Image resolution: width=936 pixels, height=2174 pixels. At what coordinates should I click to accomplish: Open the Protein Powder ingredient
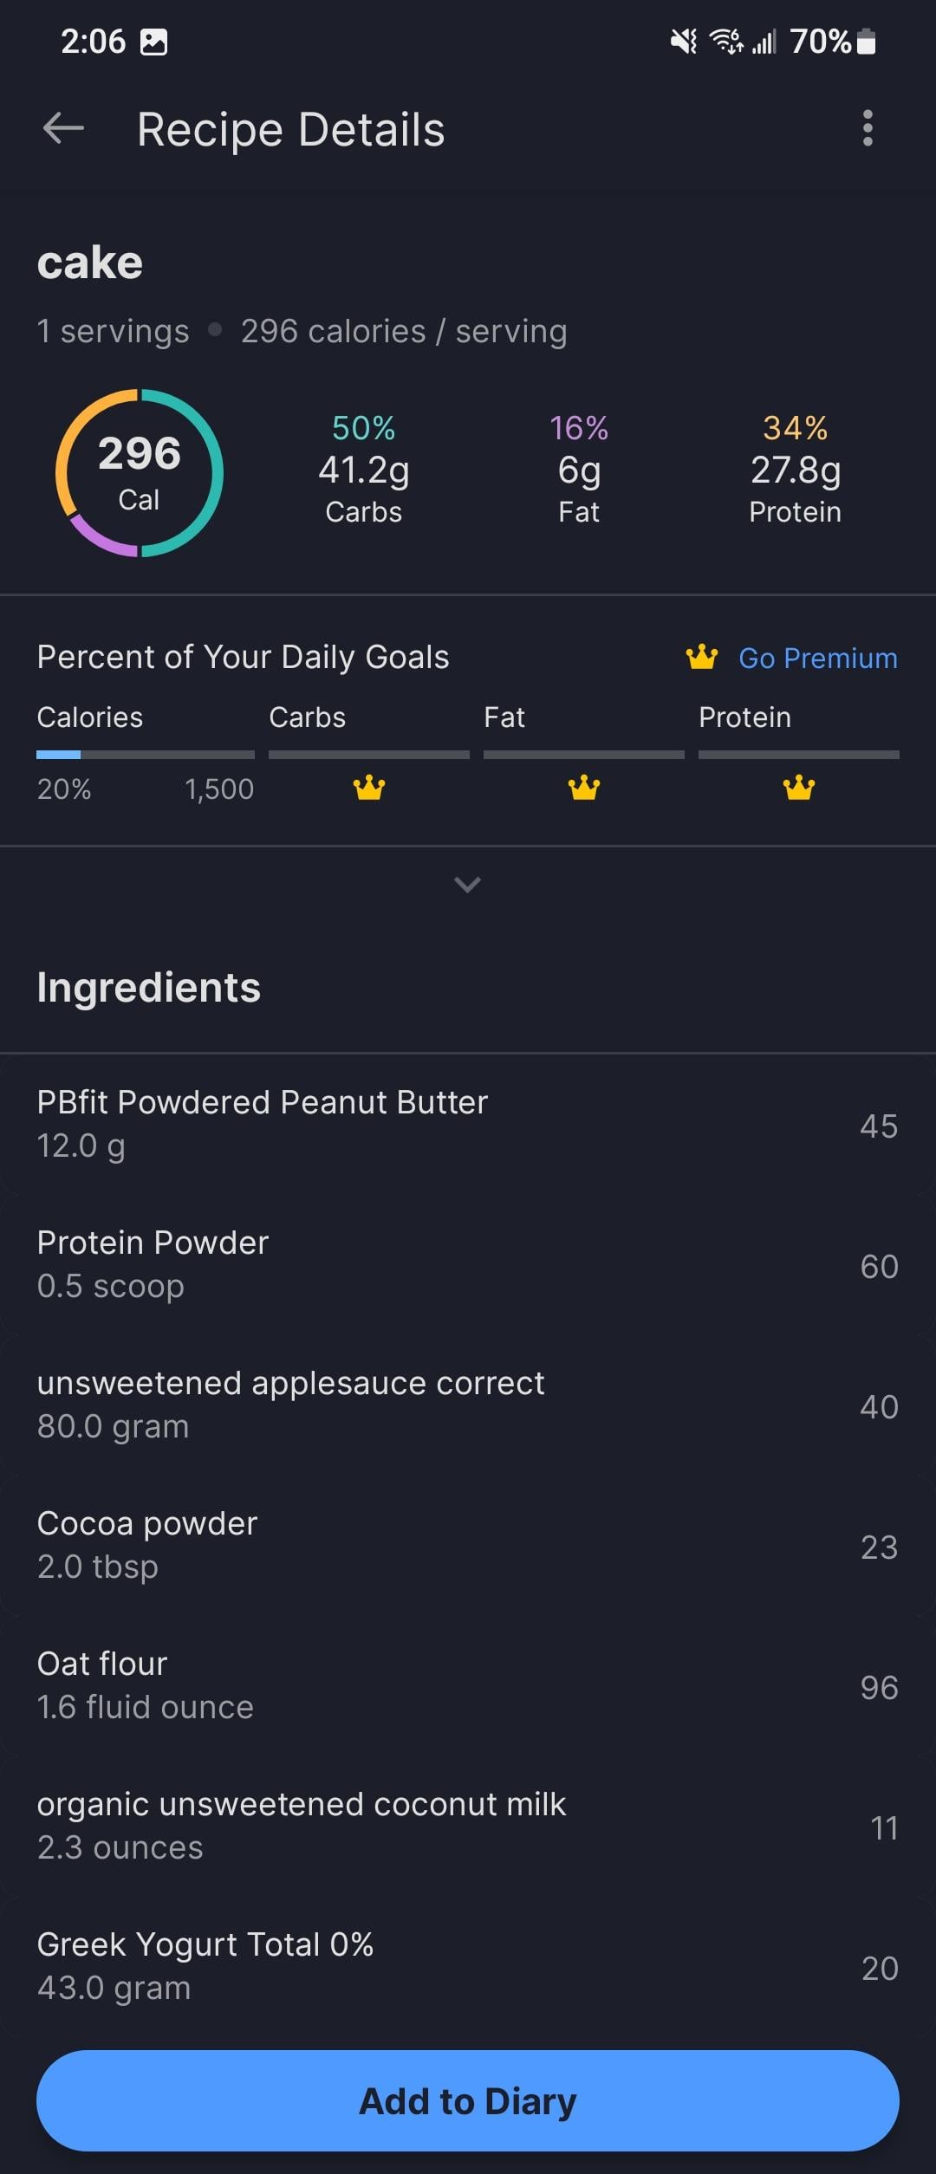point(468,1265)
